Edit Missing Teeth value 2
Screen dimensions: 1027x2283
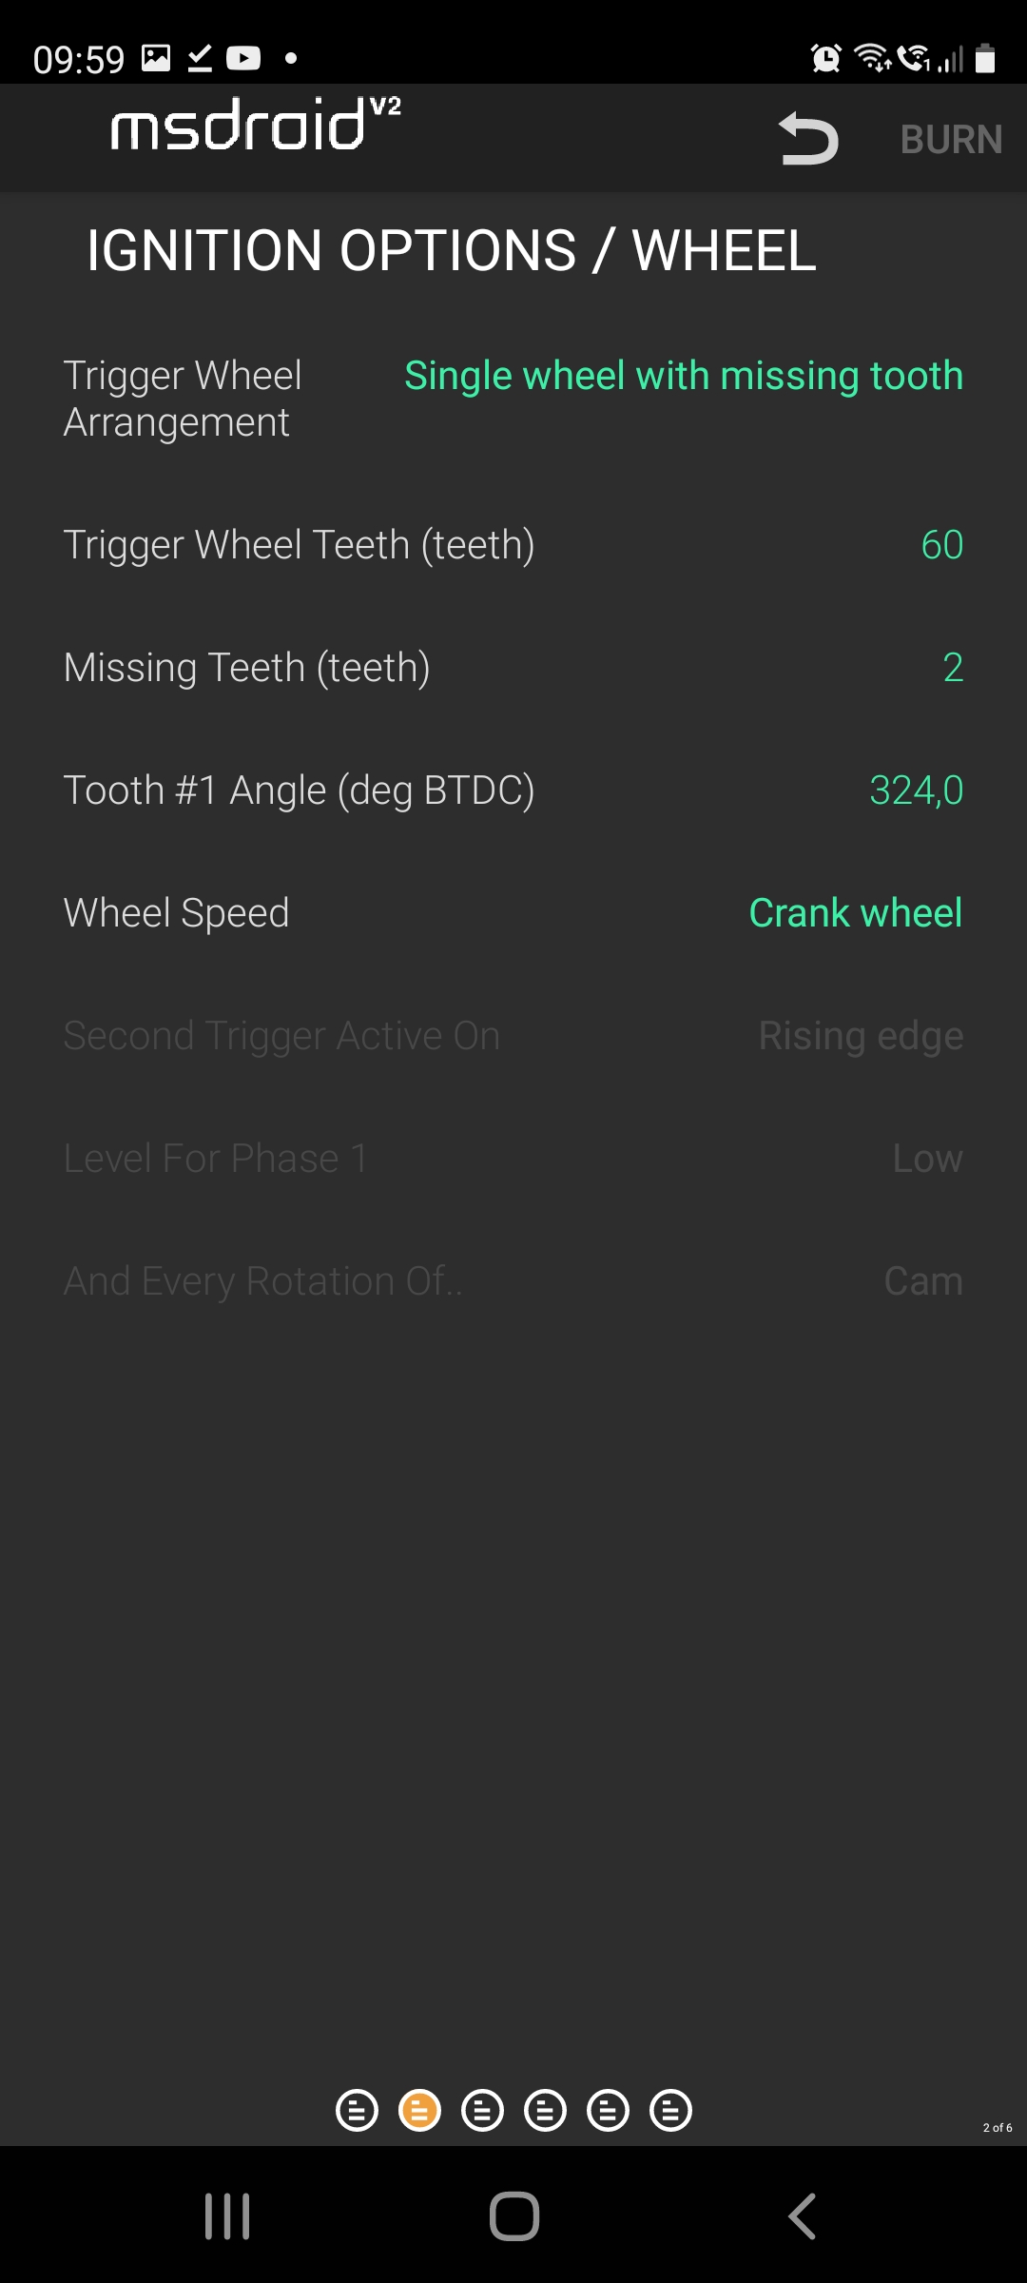pyautogui.click(x=952, y=668)
